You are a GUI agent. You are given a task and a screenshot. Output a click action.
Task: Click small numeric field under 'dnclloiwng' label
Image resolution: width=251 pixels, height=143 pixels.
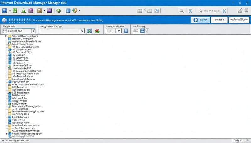point(136,31)
